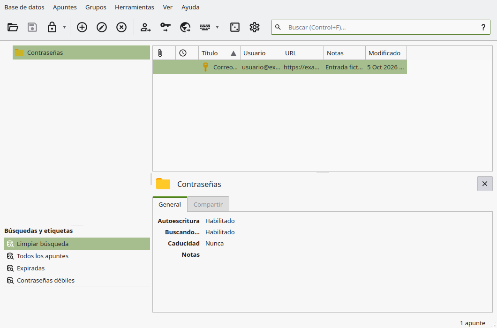Viewport: 497px width, 328px height.
Task: Click the Entrada fict... notes cell
Action: click(344, 67)
